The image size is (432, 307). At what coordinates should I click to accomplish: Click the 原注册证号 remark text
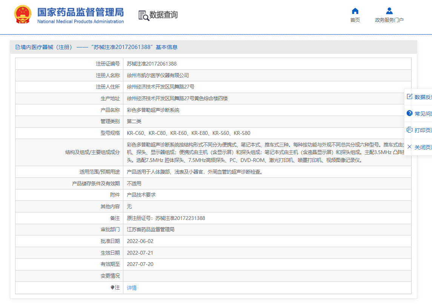click(x=166, y=218)
